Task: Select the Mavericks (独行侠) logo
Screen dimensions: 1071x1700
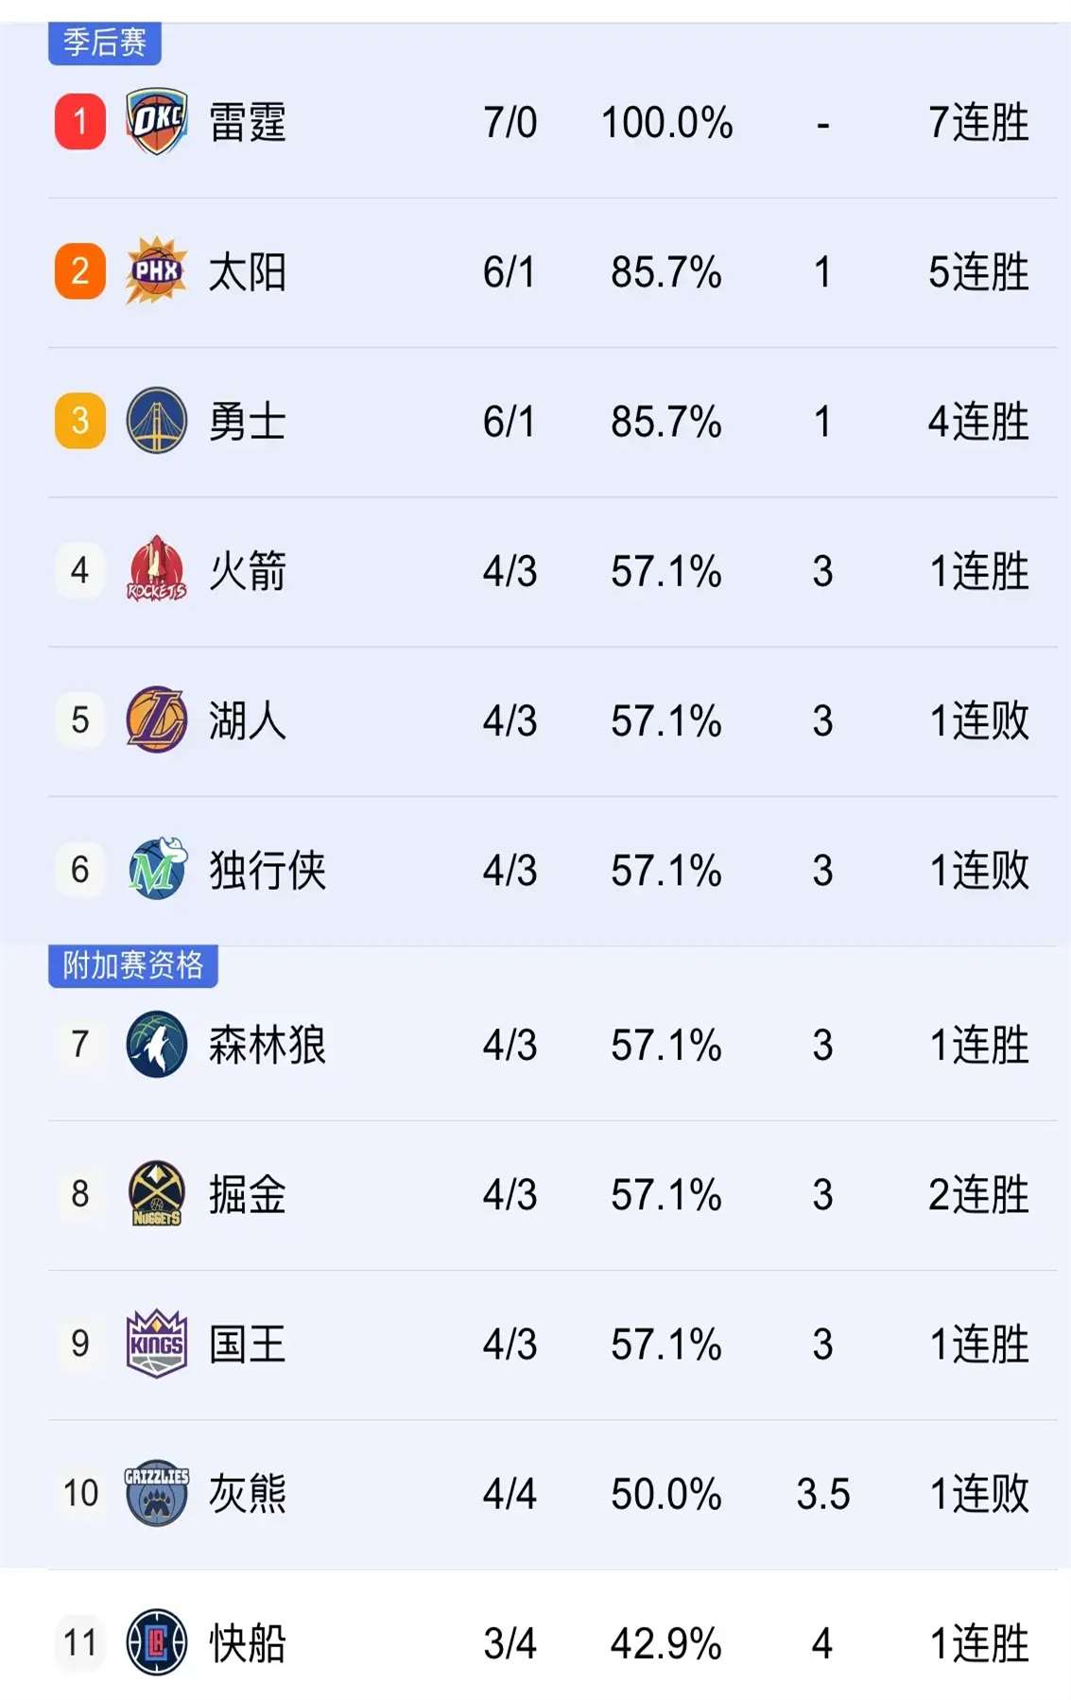Action: (157, 869)
